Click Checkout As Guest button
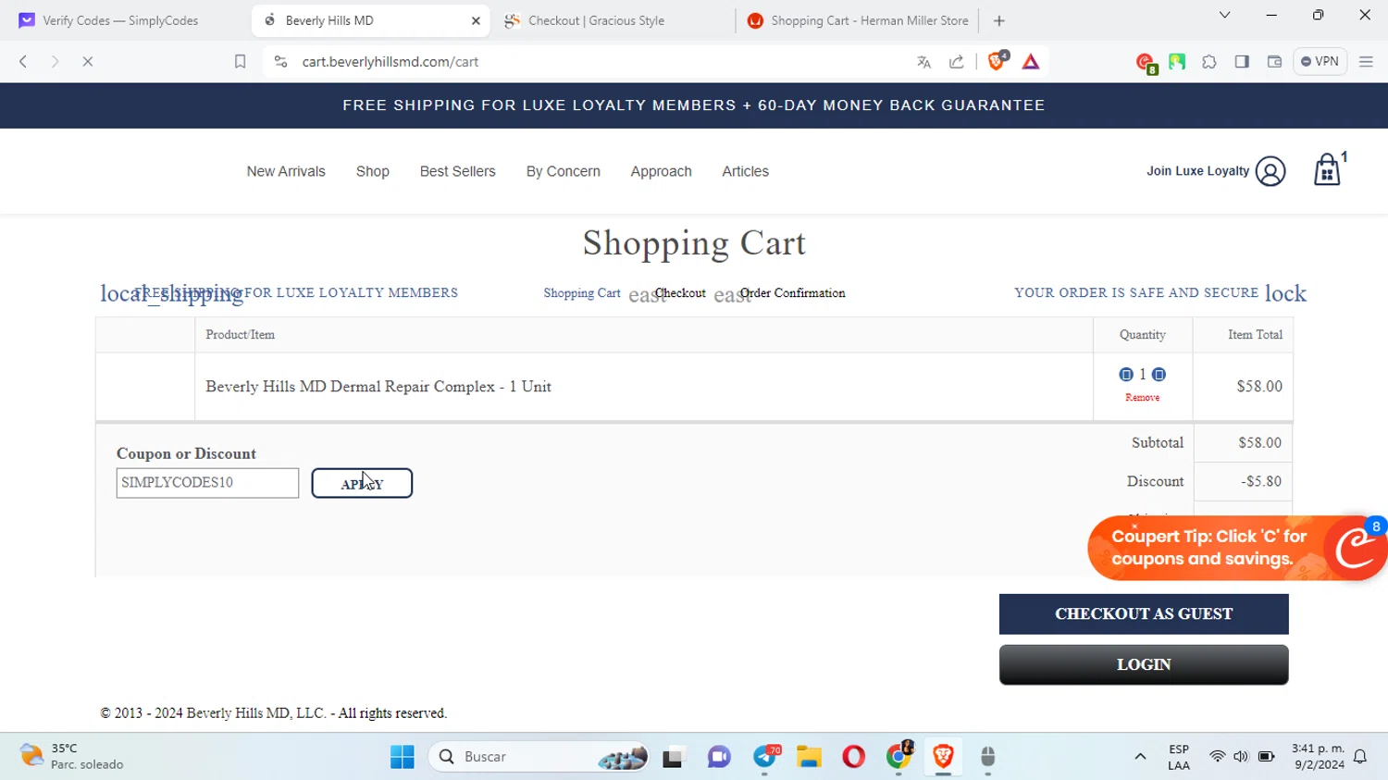Image resolution: width=1388 pixels, height=780 pixels. click(1144, 614)
